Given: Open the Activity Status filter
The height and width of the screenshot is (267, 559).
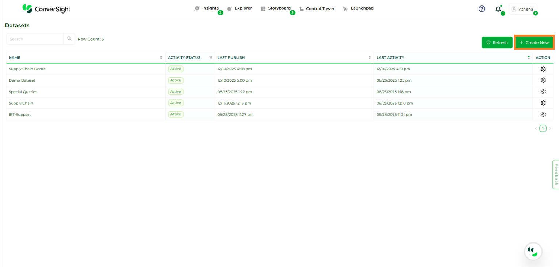Looking at the screenshot, I should coord(211,58).
